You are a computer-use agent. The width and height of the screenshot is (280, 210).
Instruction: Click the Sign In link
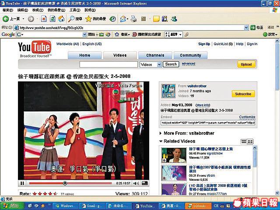pos(252,44)
